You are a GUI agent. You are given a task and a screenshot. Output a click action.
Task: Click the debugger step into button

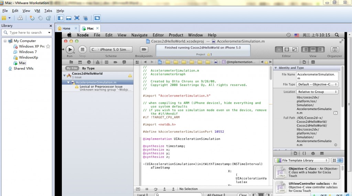tap(164, 189)
